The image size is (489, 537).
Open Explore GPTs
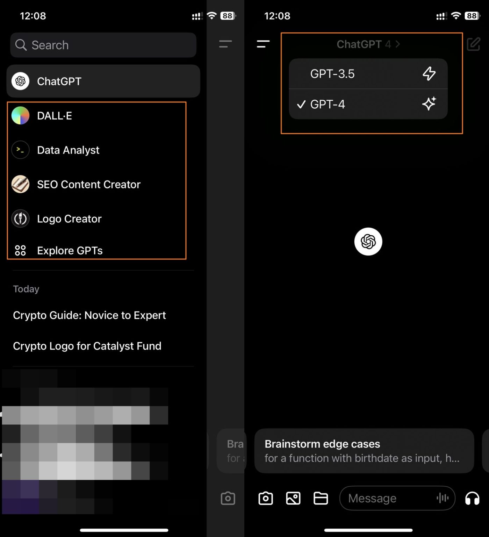[x=70, y=250]
